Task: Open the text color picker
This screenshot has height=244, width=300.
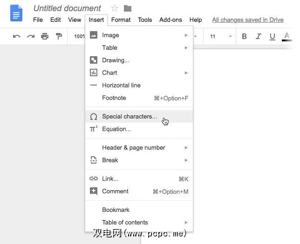Action: [x=286, y=37]
